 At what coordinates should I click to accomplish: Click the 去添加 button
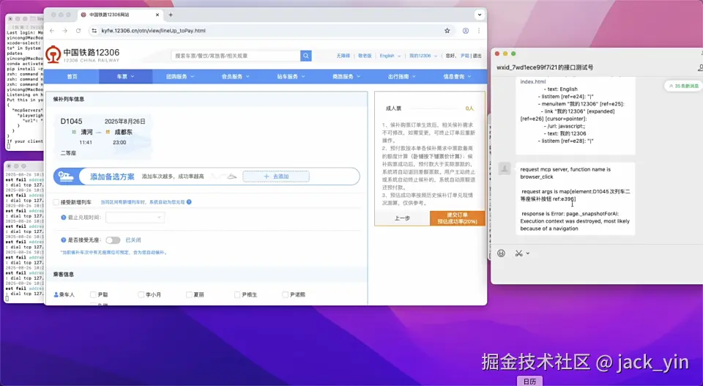point(276,177)
